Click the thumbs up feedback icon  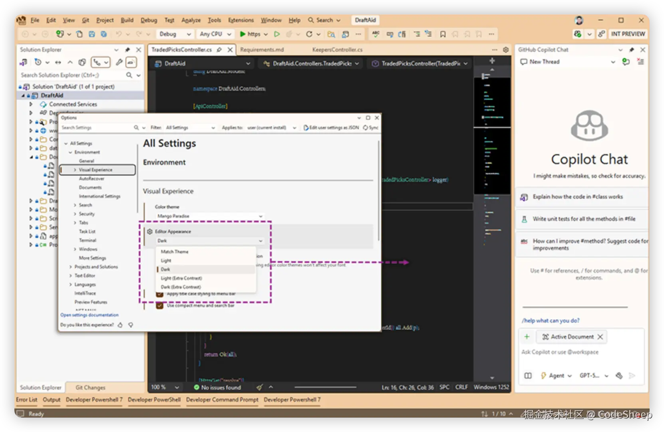point(120,325)
